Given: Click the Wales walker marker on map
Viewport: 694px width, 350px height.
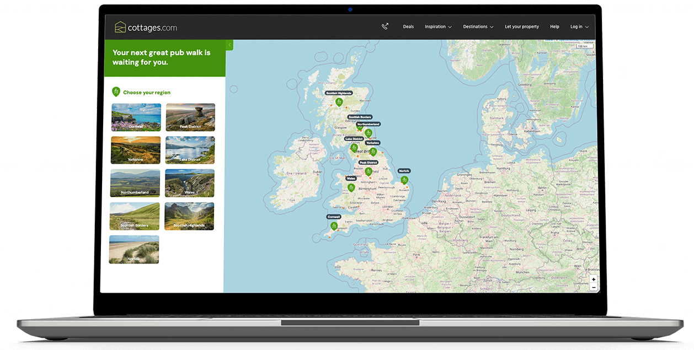Looking at the screenshot, I should point(351,188).
